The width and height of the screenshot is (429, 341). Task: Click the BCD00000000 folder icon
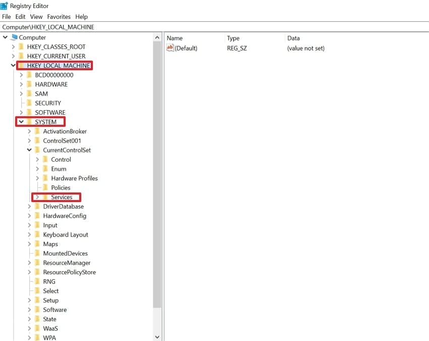(29, 75)
